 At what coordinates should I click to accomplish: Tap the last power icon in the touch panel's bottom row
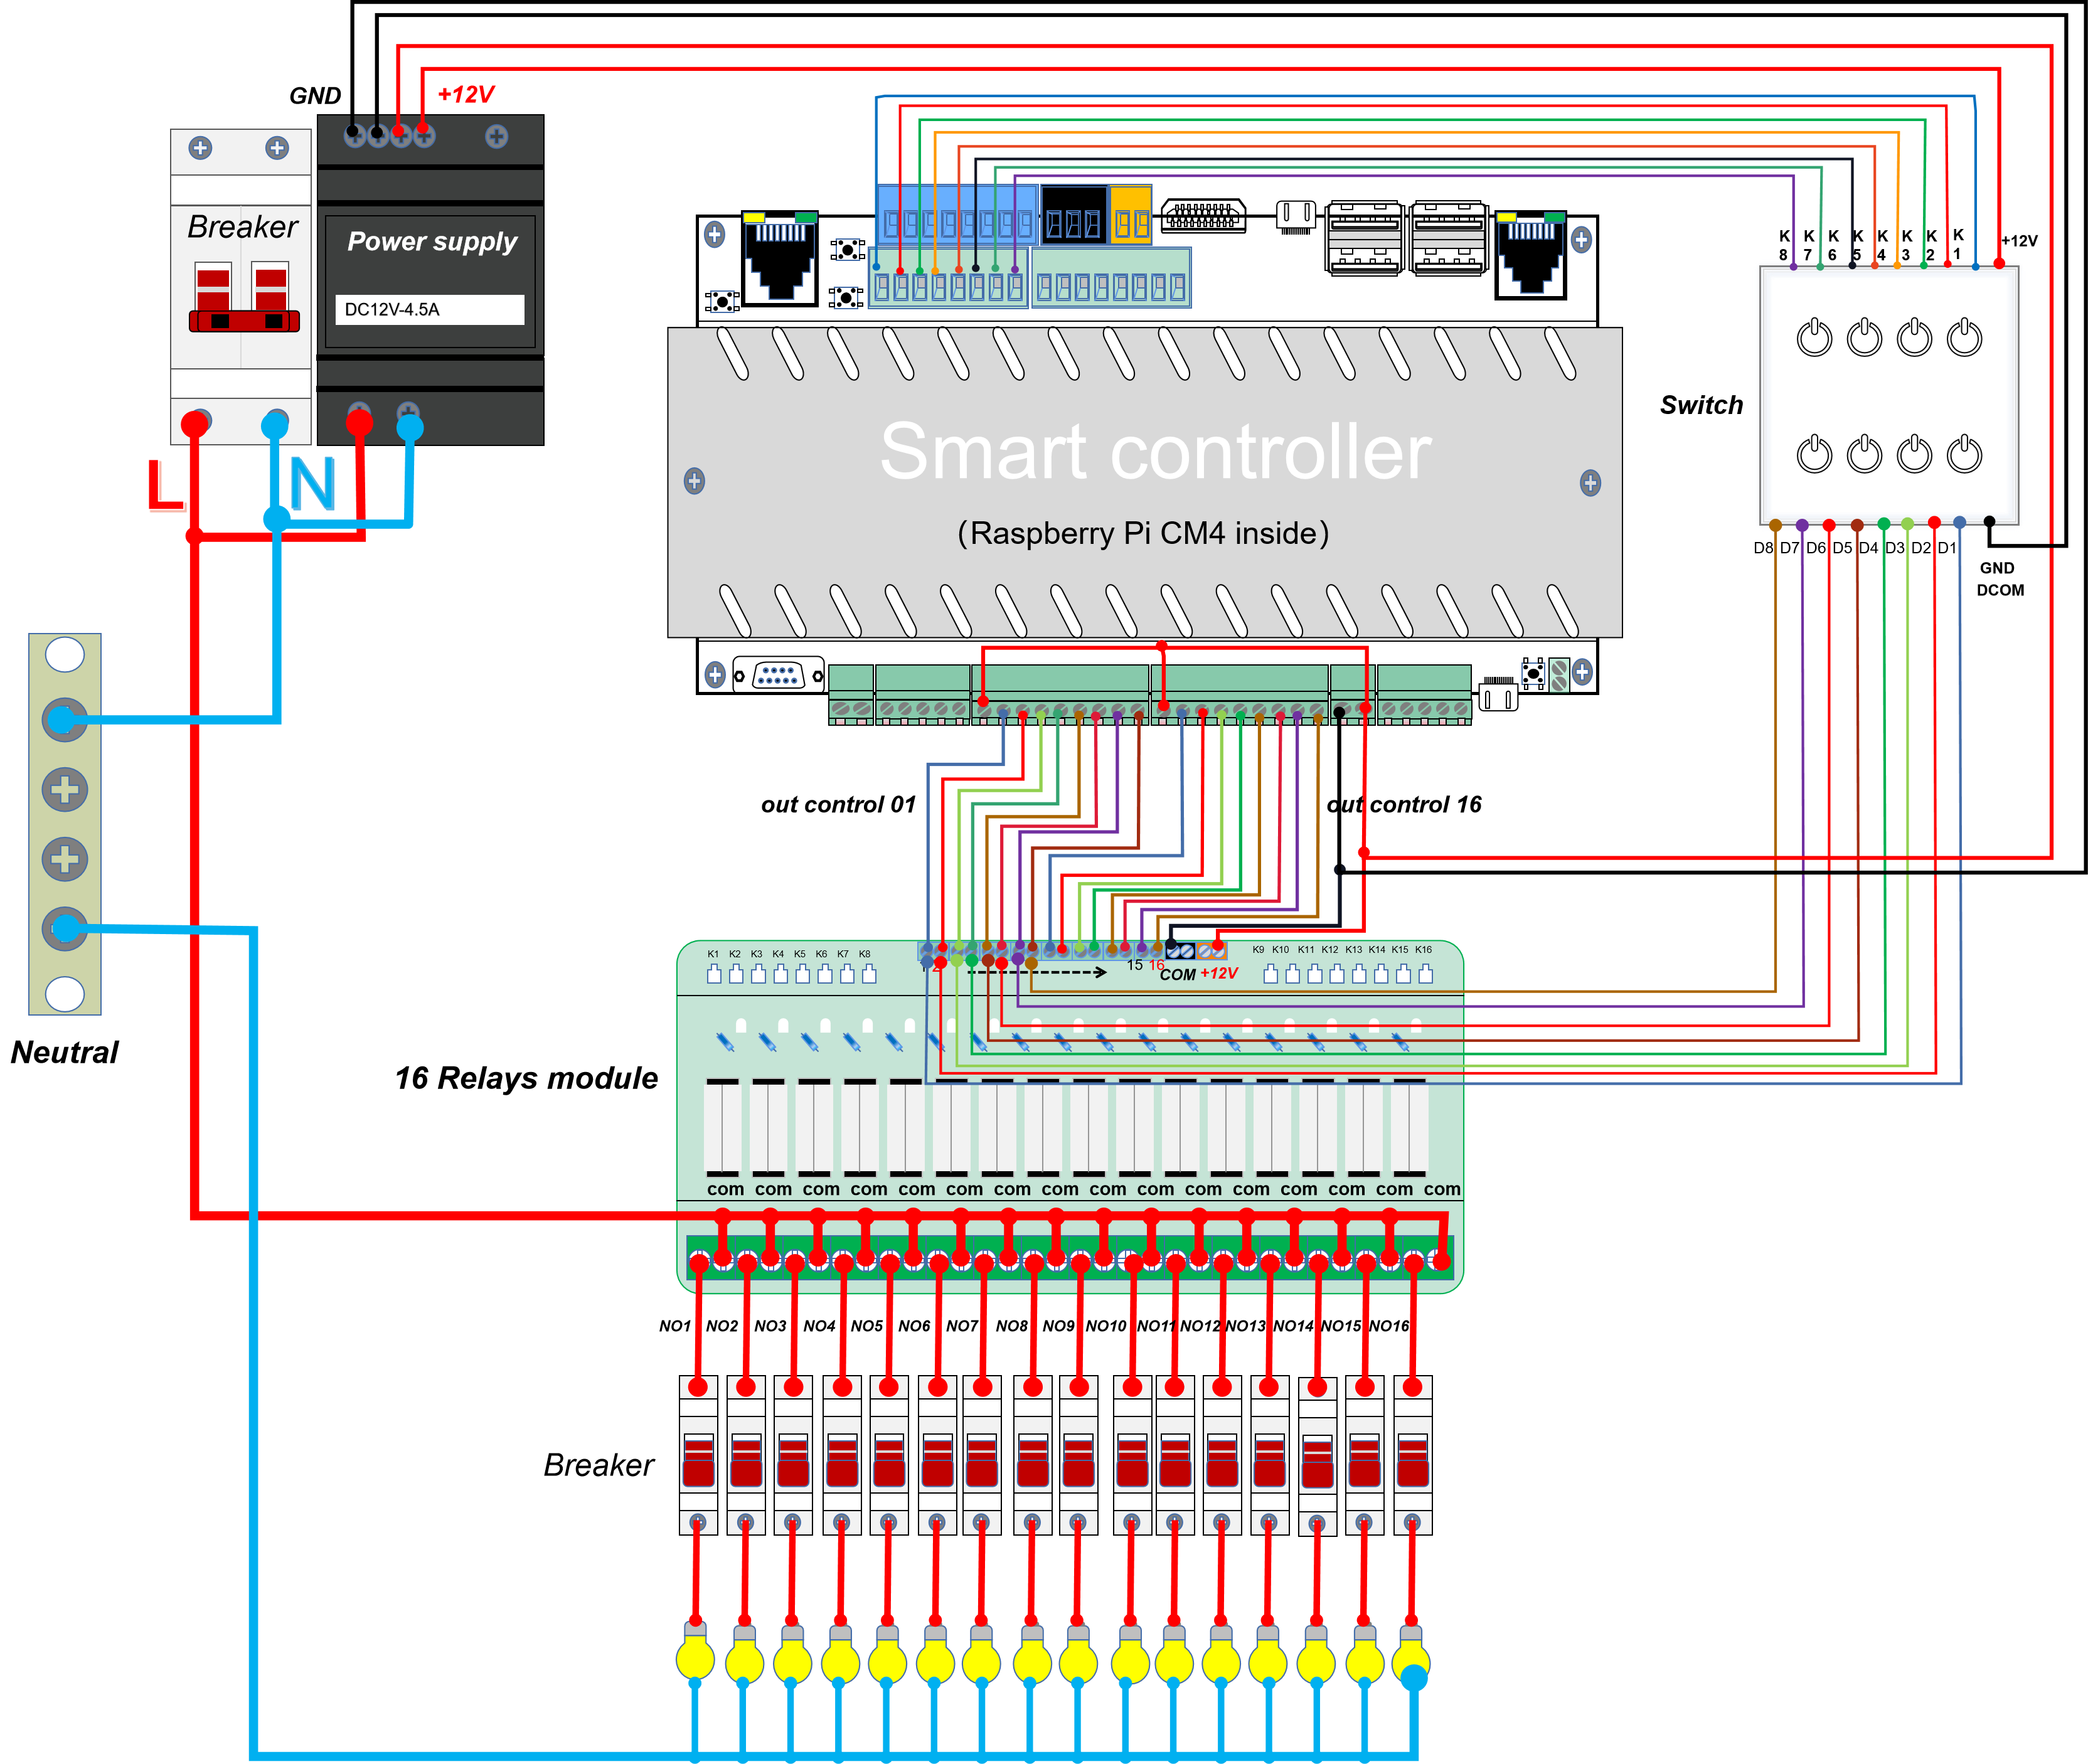pos(1964,454)
